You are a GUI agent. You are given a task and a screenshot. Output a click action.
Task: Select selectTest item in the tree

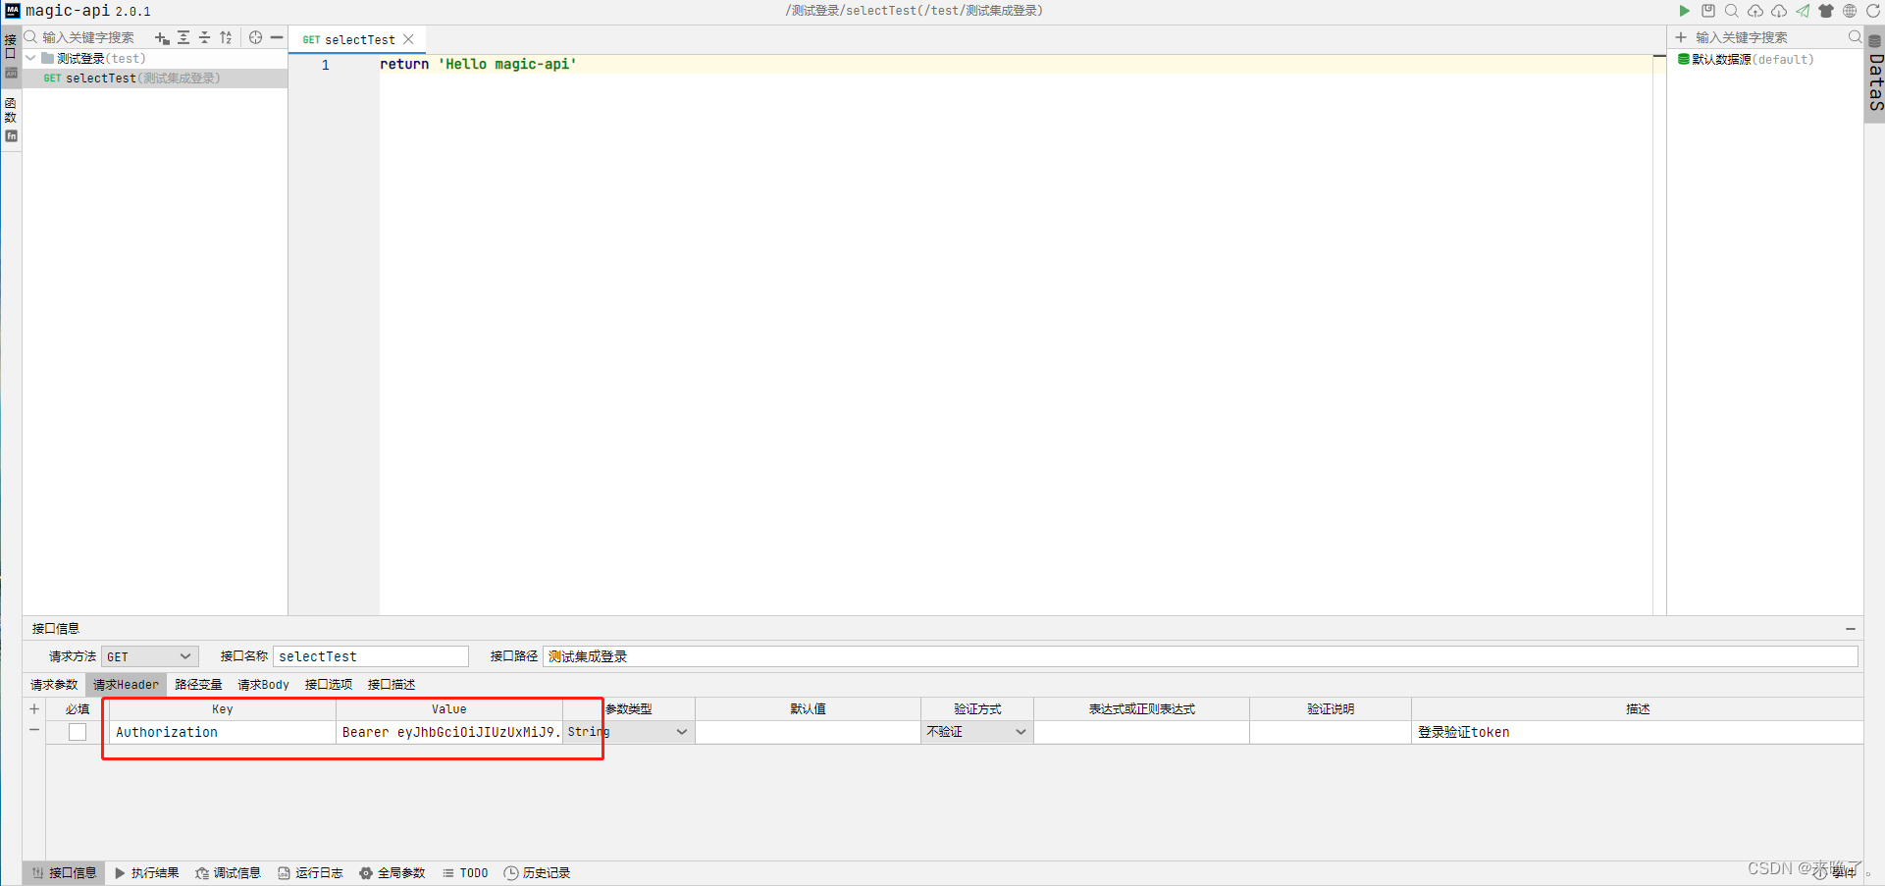coord(155,78)
